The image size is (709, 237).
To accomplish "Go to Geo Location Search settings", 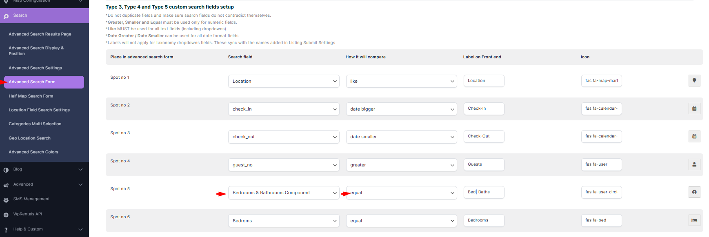I will tap(30, 138).
